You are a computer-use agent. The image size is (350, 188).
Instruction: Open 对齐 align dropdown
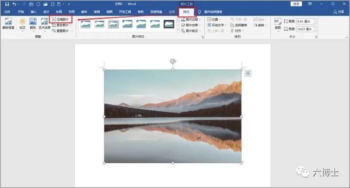pos(237,31)
